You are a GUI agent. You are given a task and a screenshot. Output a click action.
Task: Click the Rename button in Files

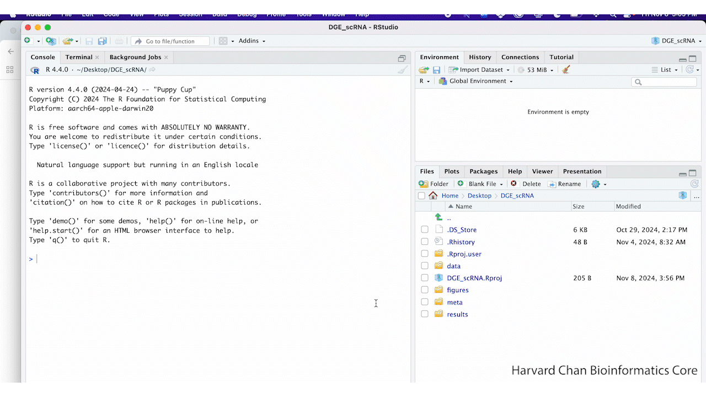pyautogui.click(x=564, y=184)
